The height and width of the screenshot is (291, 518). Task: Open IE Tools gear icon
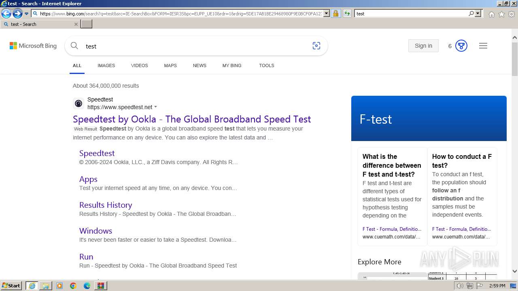[512, 14]
